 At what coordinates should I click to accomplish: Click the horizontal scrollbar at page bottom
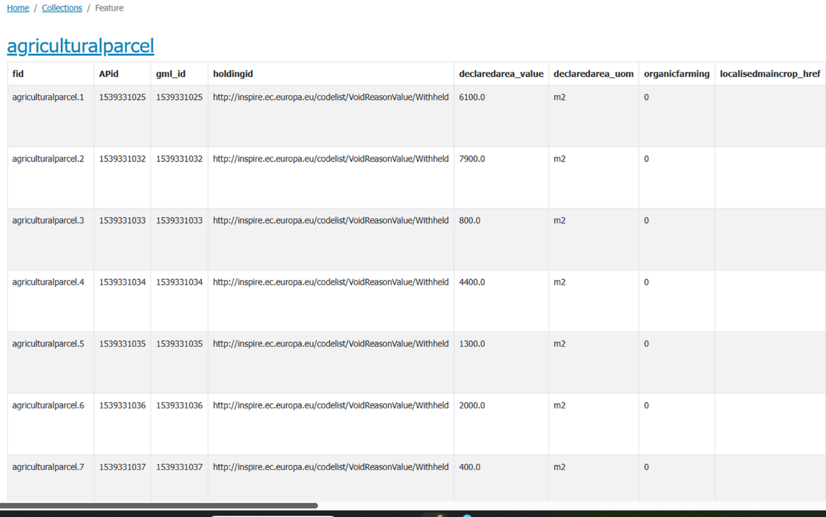pyautogui.click(x=159, y=506)
